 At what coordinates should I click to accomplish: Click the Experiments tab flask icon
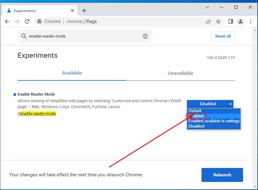click(x=9, y=11)
